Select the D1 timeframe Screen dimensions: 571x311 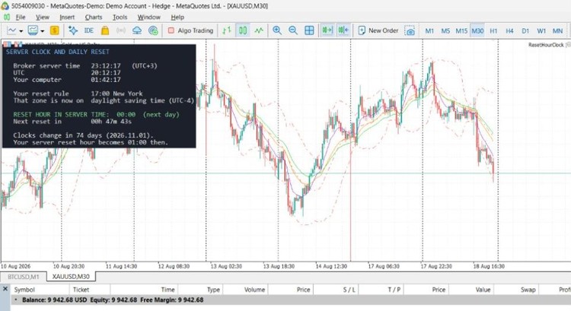click(525, 31)
